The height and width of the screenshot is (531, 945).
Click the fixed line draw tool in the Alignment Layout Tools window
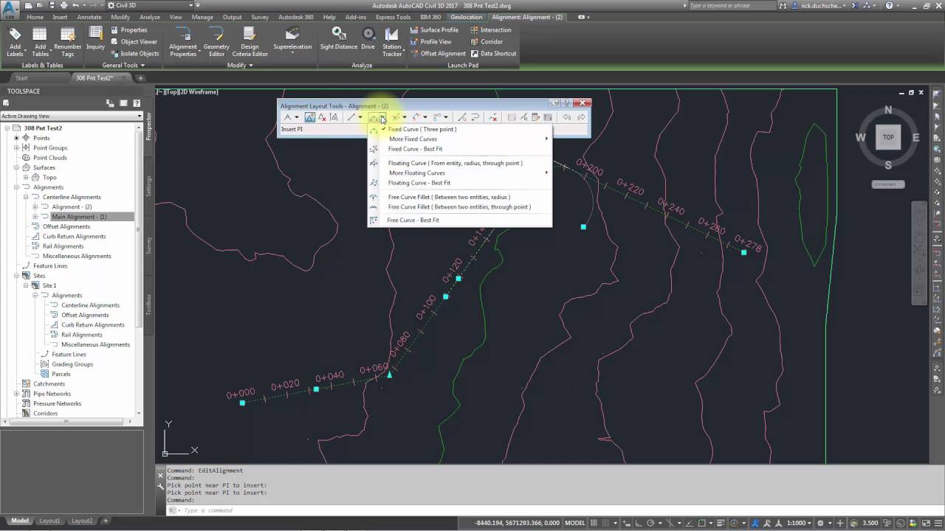pyautogui.click(x=351, y=117)
